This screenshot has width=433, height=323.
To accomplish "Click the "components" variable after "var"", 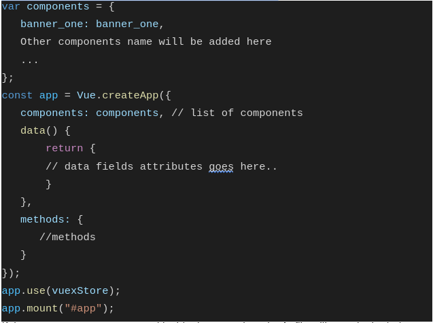I will [58, 7].
